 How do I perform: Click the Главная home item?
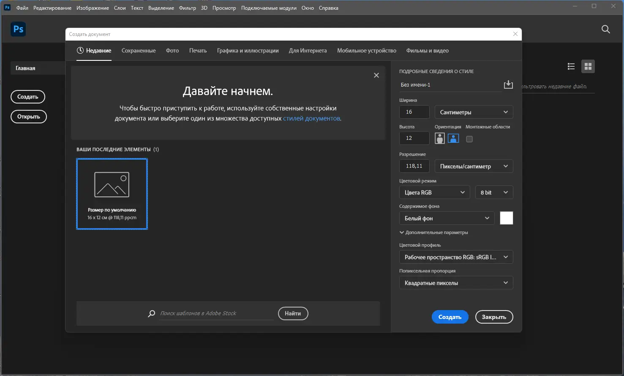38,68
